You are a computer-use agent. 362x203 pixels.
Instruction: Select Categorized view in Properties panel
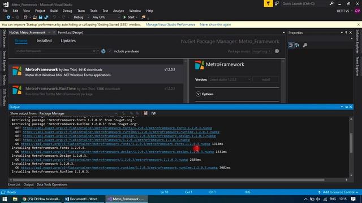tap(291, 45)
